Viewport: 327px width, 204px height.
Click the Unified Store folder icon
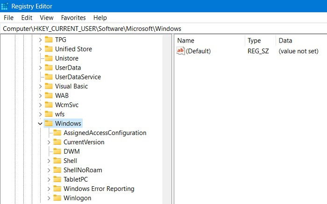tap(49, 49)
